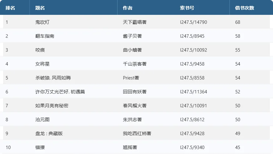Select the book title 咬痕
The height and width of the screenshot is (154, 273).
(40, 50)
